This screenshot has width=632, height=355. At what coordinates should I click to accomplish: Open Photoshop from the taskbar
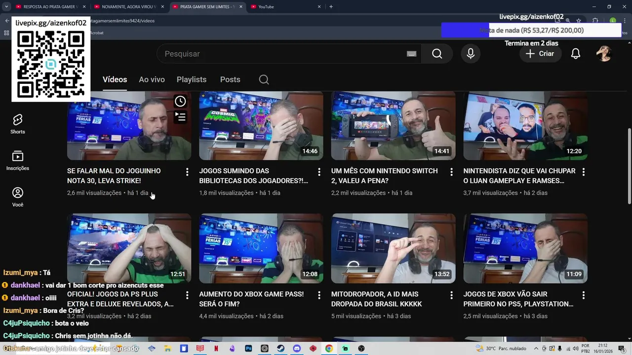point(248,349)
